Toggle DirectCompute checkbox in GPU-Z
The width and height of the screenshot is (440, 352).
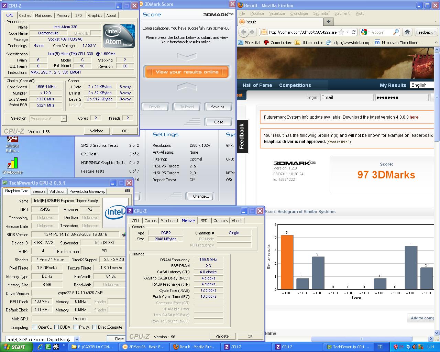click(95, 327)
